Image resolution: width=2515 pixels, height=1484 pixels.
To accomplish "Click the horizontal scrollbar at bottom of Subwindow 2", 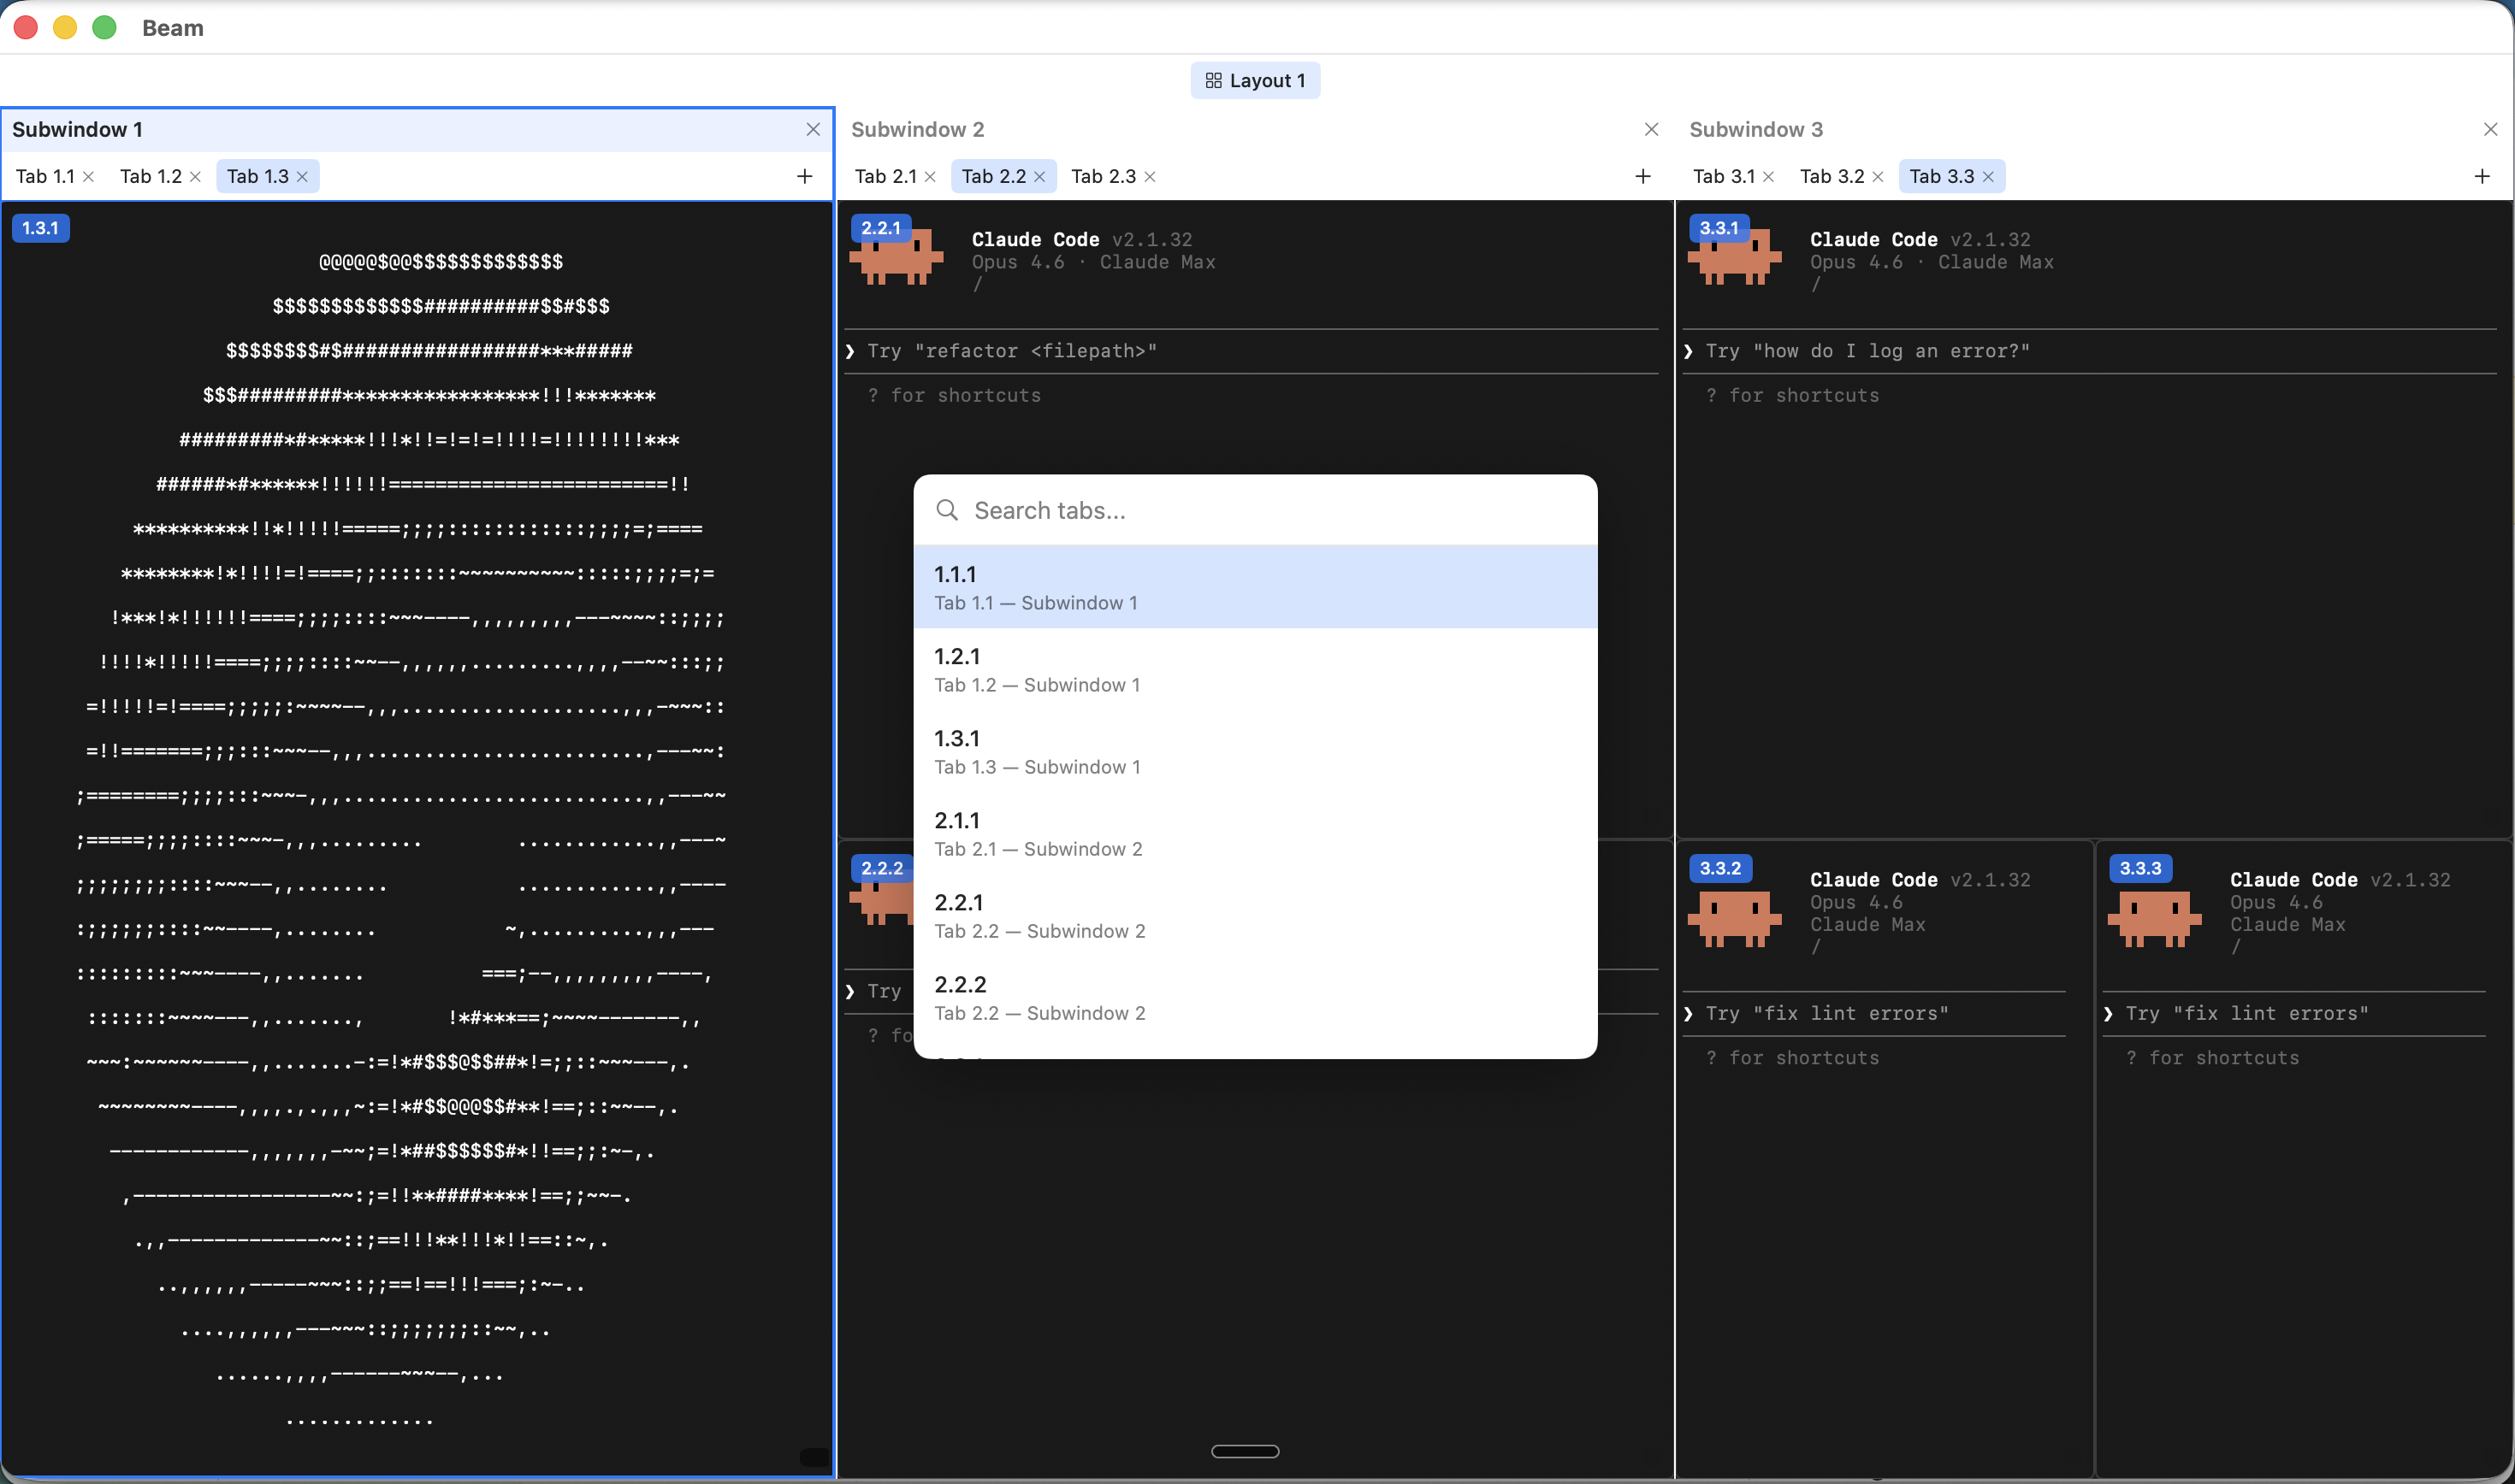I will (1245, 1450).
